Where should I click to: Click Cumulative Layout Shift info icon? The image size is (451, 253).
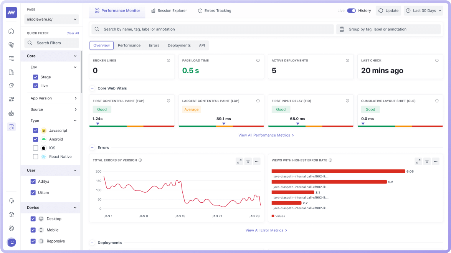437,101
